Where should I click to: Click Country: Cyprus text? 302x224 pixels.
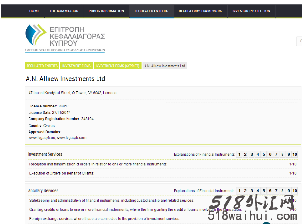[41, 126]
